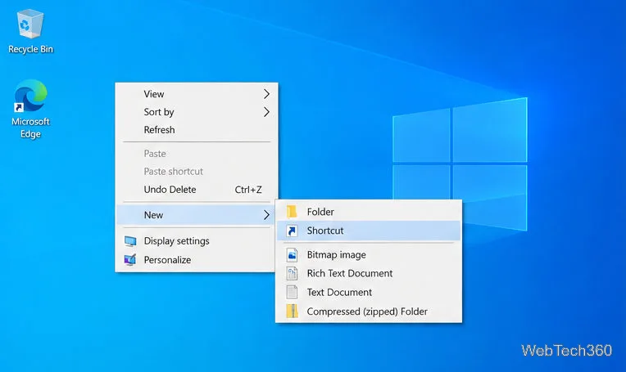626x372 pixels.
Task: Choose Undo Delete in context menu
Action: [197, 190]
